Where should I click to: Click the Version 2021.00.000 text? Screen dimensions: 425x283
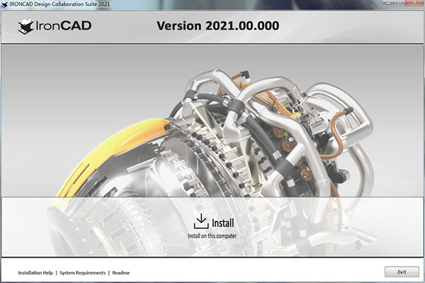tap(218, 25)
